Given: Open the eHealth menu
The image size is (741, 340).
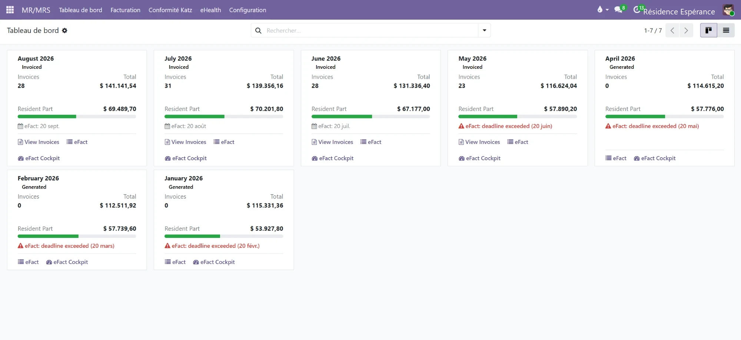Looking at the screenshot, I should (x=210, y=10).
